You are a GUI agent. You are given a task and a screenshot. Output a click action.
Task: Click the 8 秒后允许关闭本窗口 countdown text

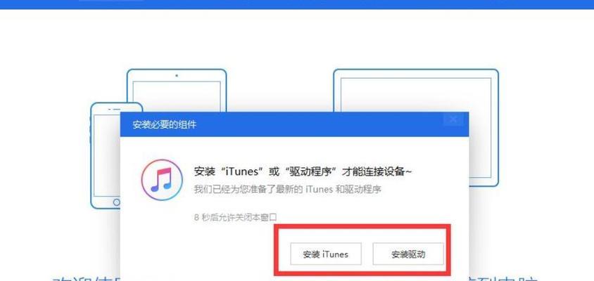tap(236, 218)
